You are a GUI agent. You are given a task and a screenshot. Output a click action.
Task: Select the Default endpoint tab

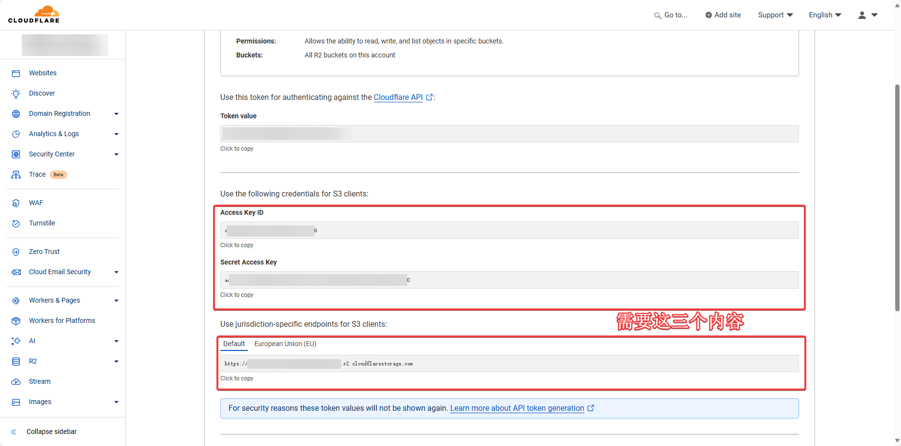click(x=234, y=344)
